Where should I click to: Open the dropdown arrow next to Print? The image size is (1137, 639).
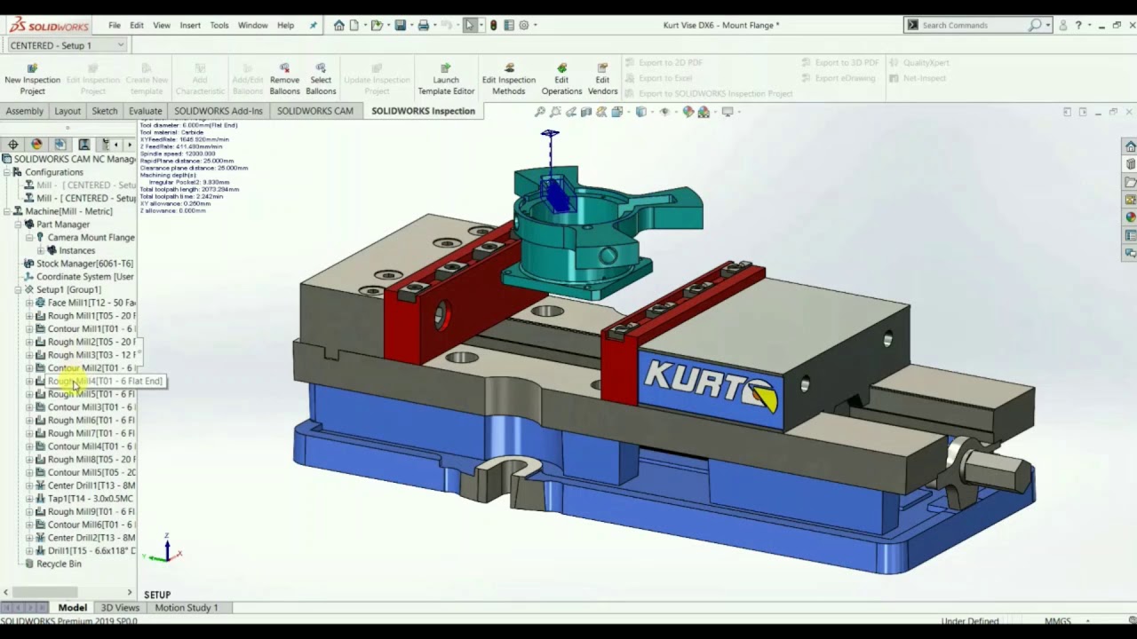tap(434, 25)
